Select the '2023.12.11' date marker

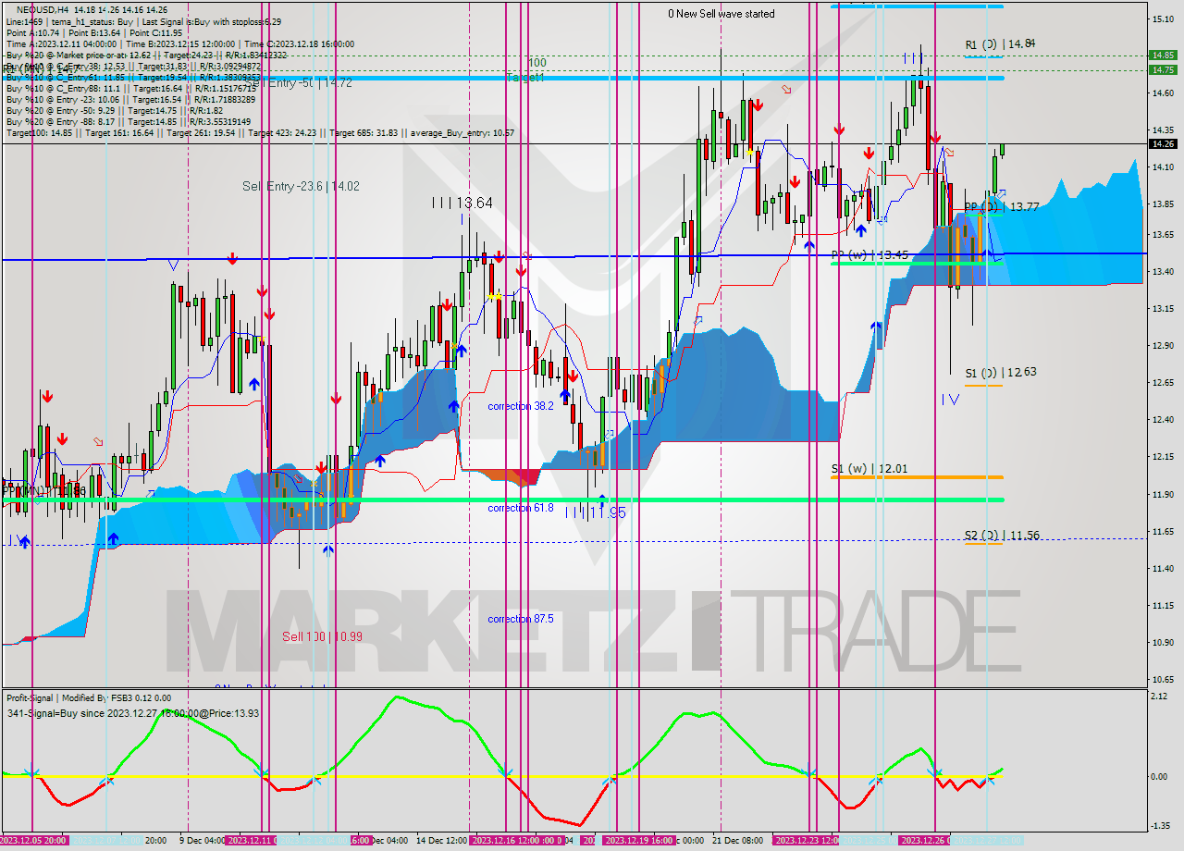pyautogui.click(x=250, y=841)
